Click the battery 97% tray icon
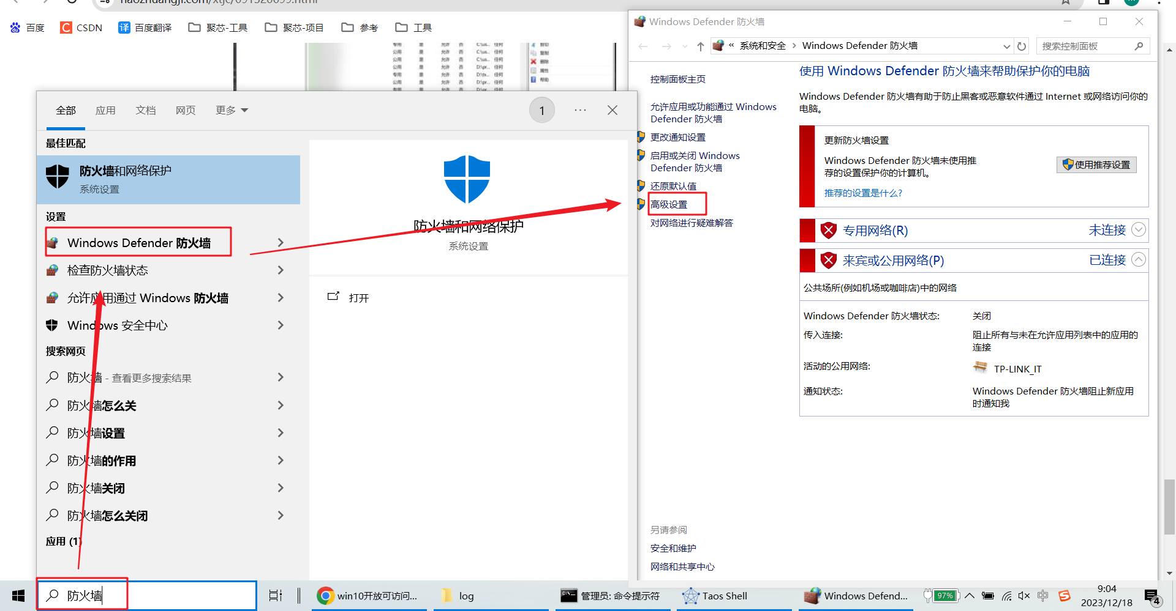The height and width of the screenshot is (611, 1176). [x=942, y=596]
